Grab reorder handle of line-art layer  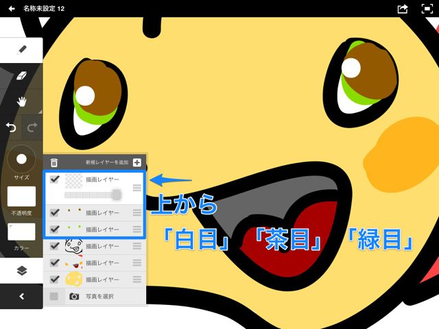(x=137, y=246)
